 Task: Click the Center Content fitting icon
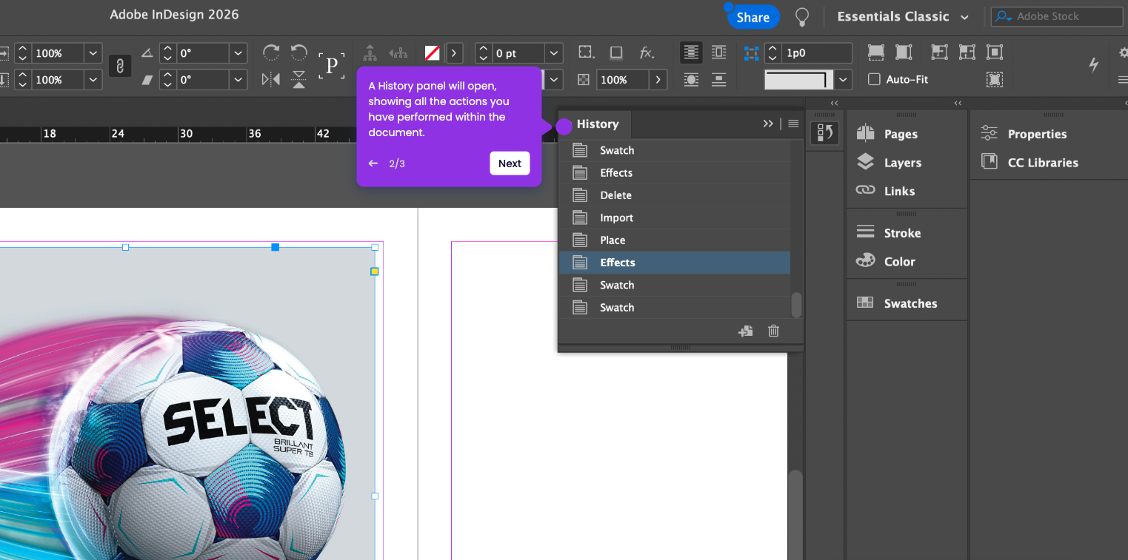point(994,53)
